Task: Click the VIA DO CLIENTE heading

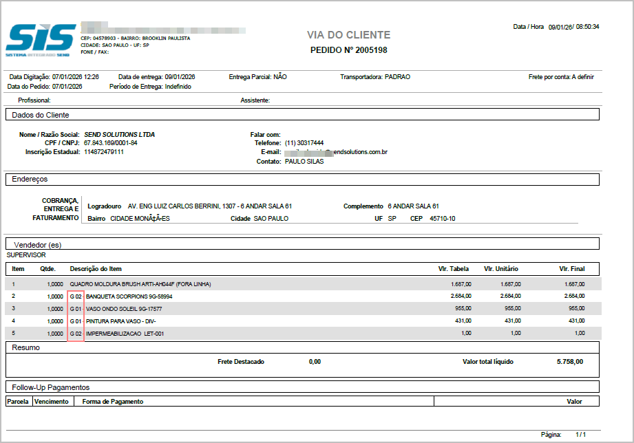Action: coord(348,35)
